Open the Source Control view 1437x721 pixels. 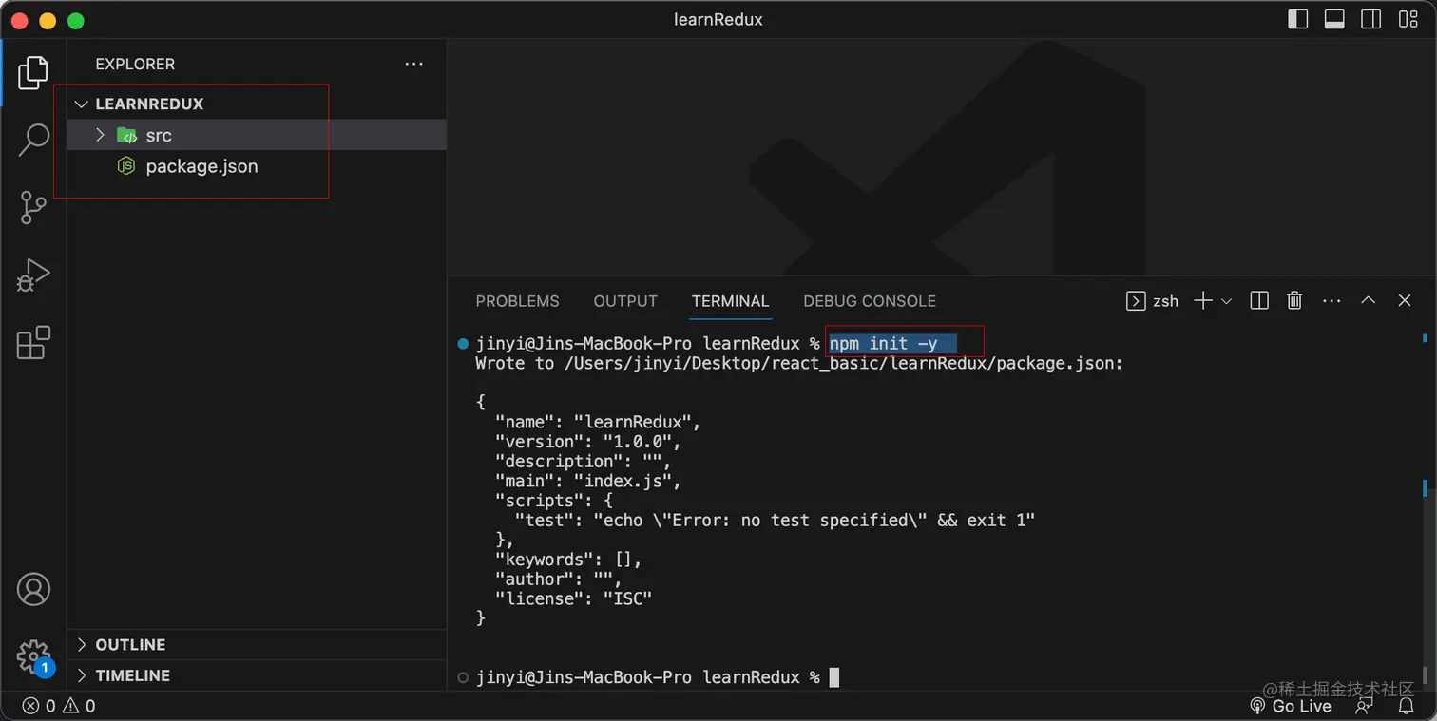tap(33, 207)
